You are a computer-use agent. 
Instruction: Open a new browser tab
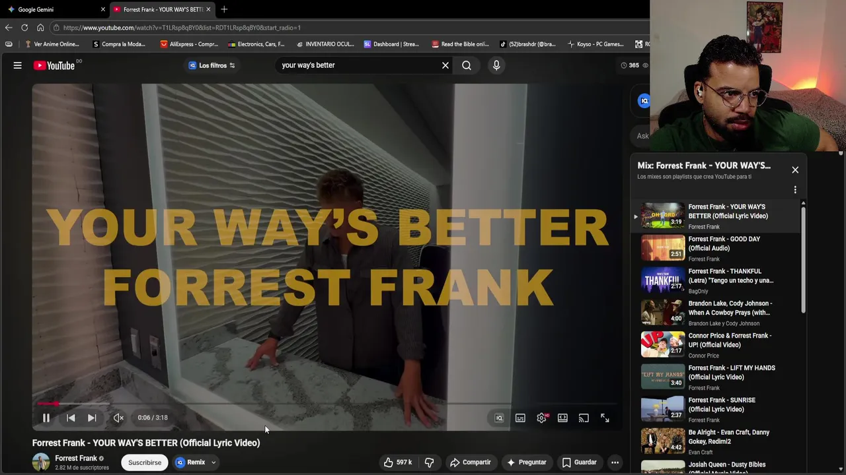[224, 9]
